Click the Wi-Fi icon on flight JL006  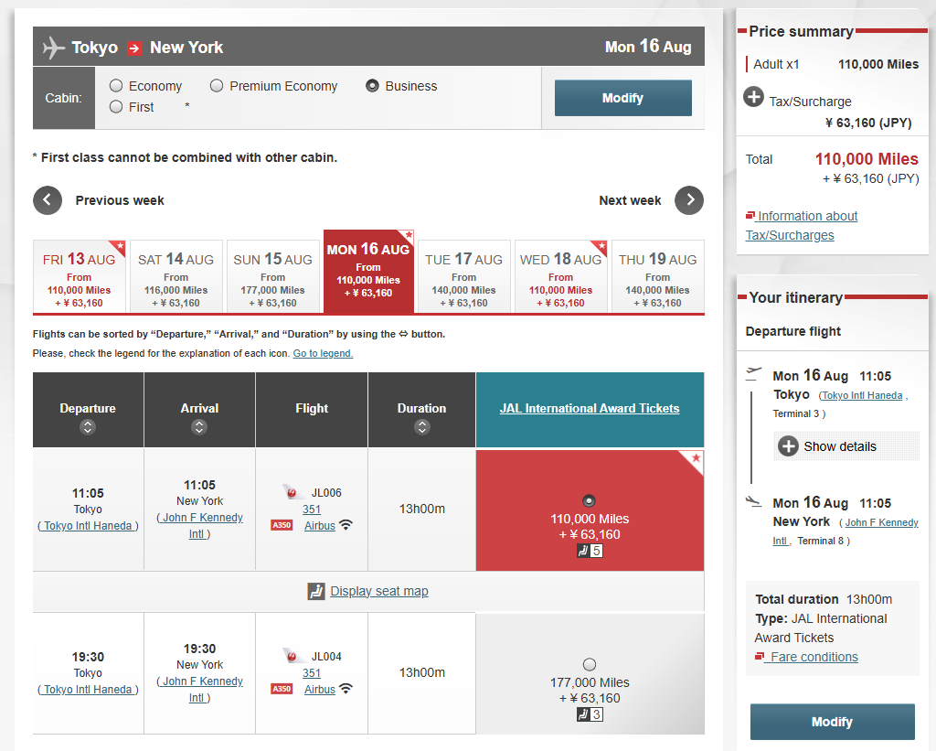(x=346, y=525)
